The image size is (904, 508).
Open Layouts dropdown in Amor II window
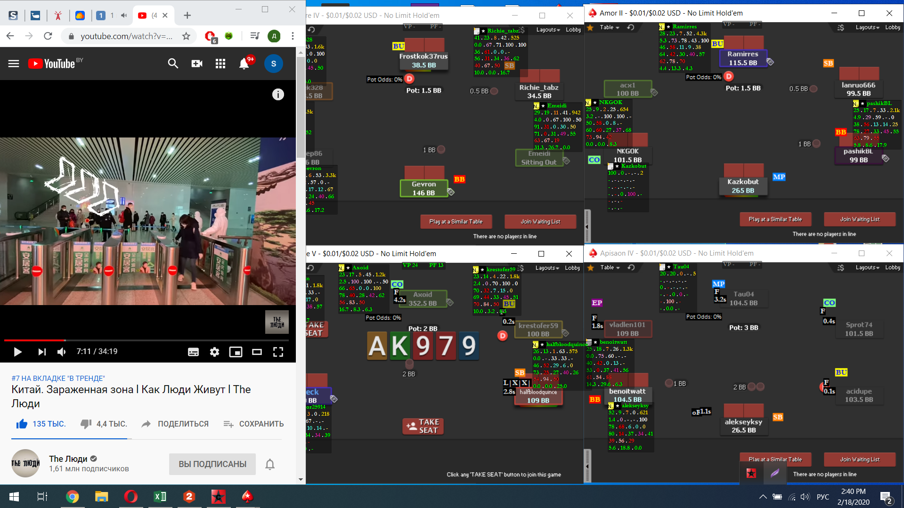(867, 27)
